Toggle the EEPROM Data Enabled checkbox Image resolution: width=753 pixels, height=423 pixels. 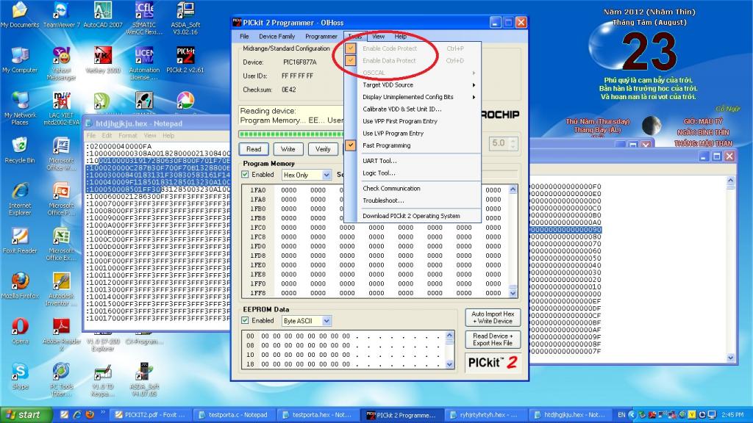pos(246,321)
